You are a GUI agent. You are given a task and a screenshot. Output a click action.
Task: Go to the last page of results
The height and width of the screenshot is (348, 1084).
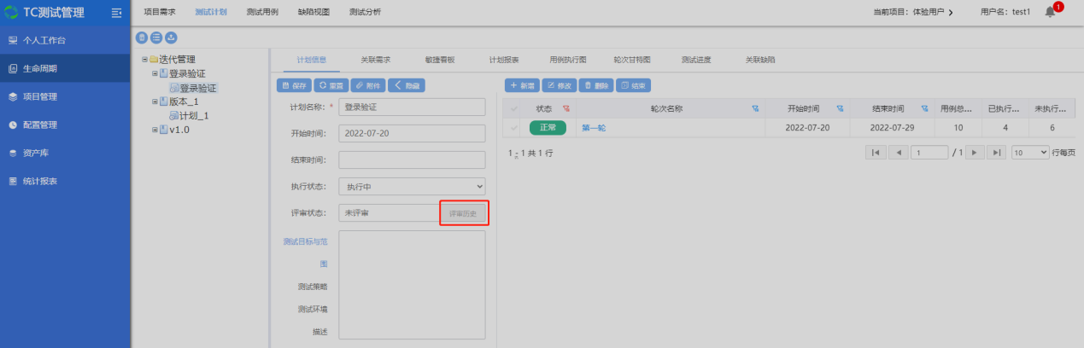coord(997,152)
